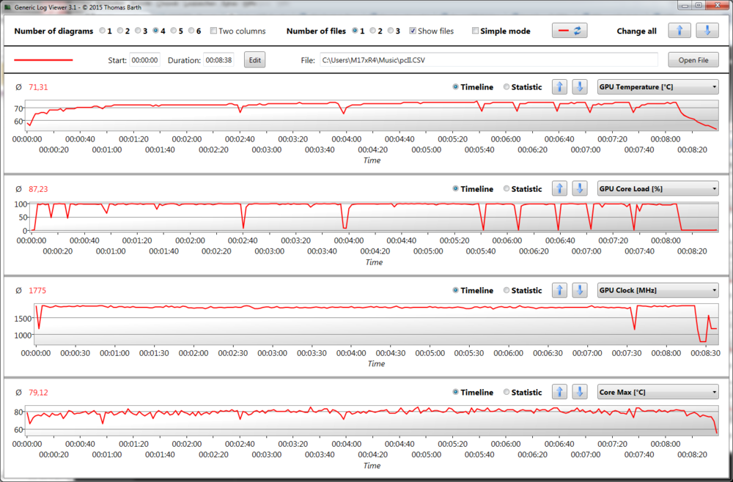Click up arrow next to Core Max
733x482 pixels.
(559, 393)
